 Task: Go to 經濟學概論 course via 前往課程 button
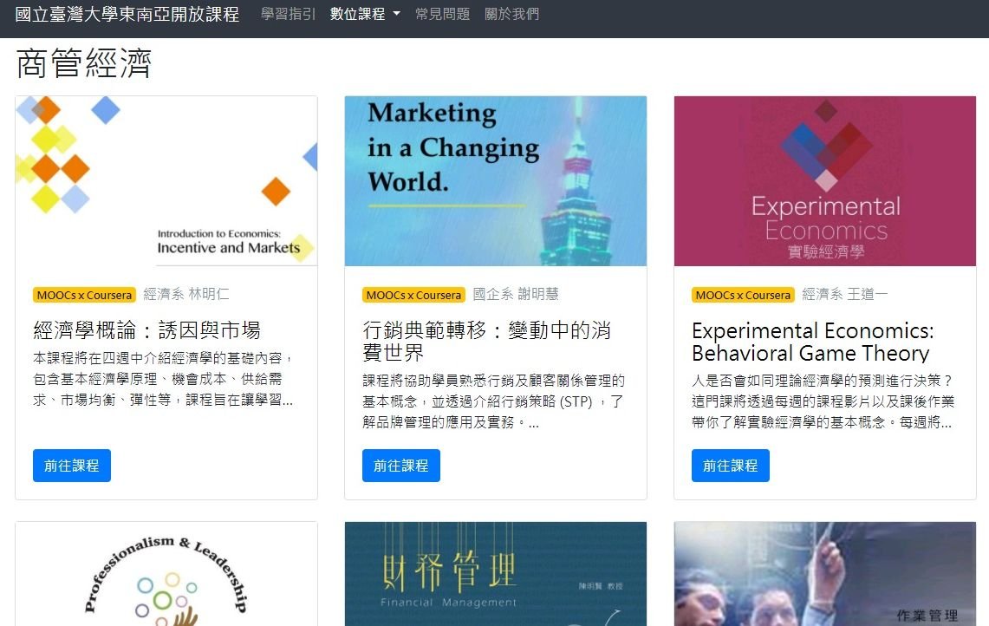click(72, 466)
